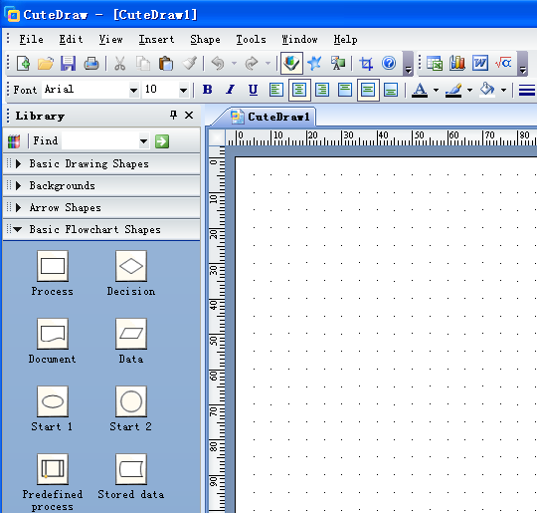Toggle middle vertical text alignment
The height and width of the screenshot is (513, 537).
(368, 90)
